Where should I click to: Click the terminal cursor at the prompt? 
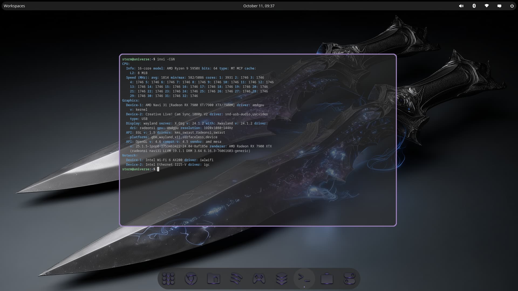[158, 169]
